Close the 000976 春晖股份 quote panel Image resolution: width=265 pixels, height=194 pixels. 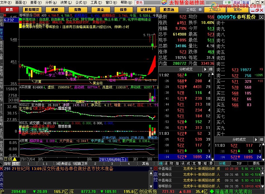[x=261, y=17]
